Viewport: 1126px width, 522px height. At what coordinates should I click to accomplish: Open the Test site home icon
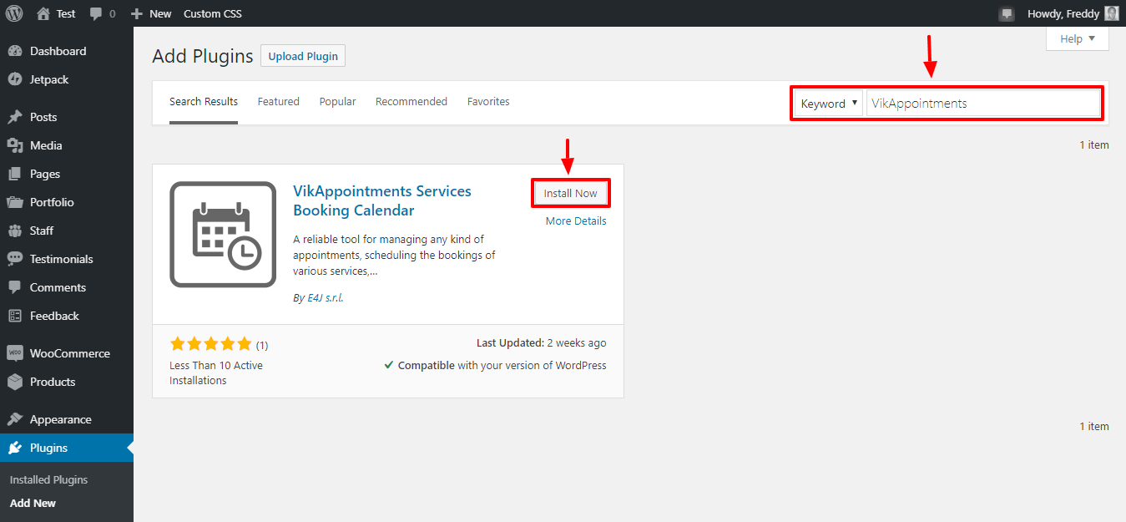(43, 13)
